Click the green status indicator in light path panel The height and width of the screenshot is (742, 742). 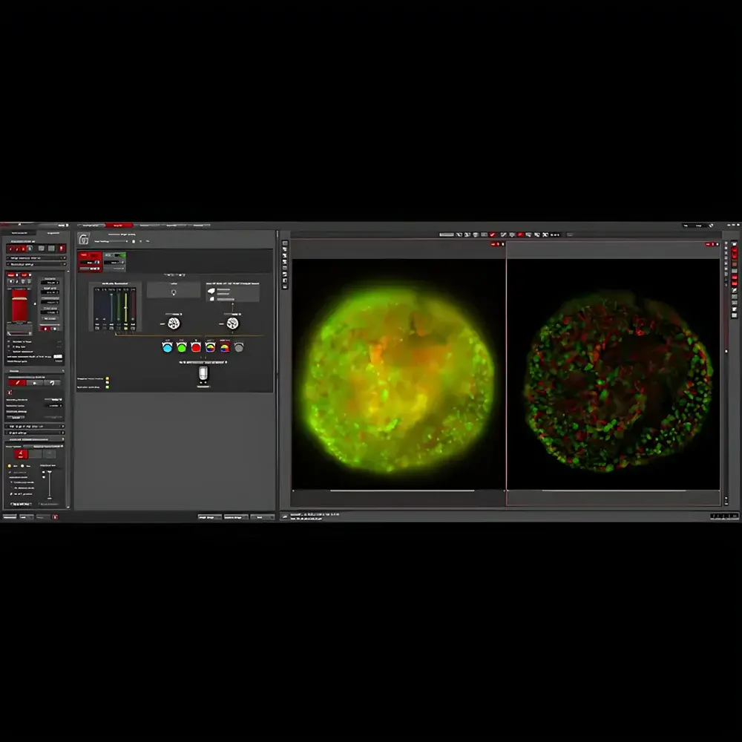[108, 387]
